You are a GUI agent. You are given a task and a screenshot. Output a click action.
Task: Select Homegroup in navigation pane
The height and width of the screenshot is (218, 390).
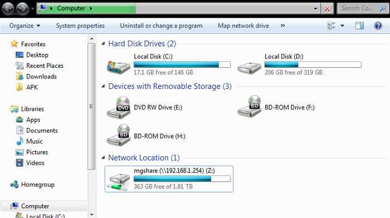pos(37,185)
